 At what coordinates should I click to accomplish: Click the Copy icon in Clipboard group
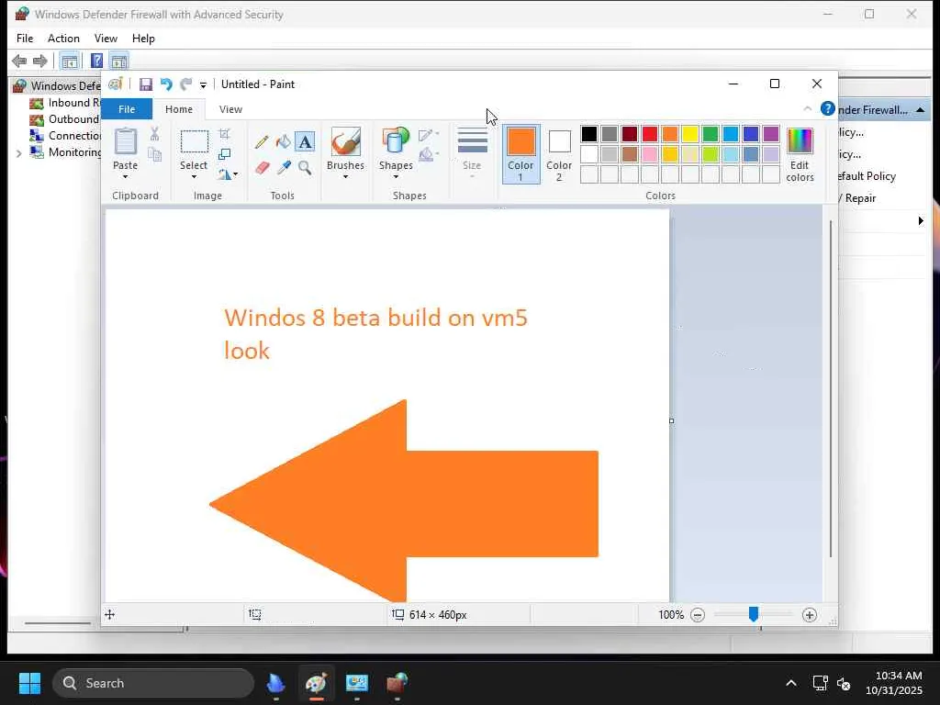pos(154,155)
